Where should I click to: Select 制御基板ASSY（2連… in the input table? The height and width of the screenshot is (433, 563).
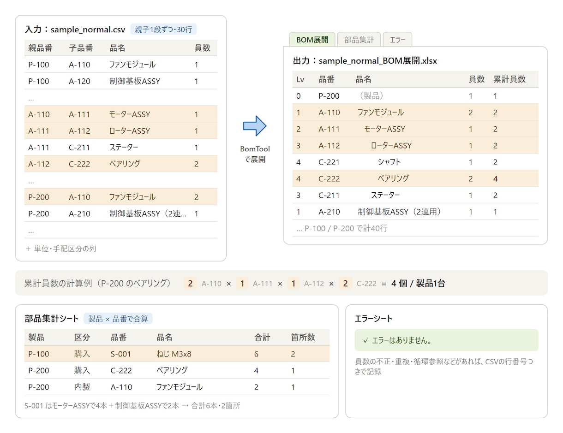point(148,214)
